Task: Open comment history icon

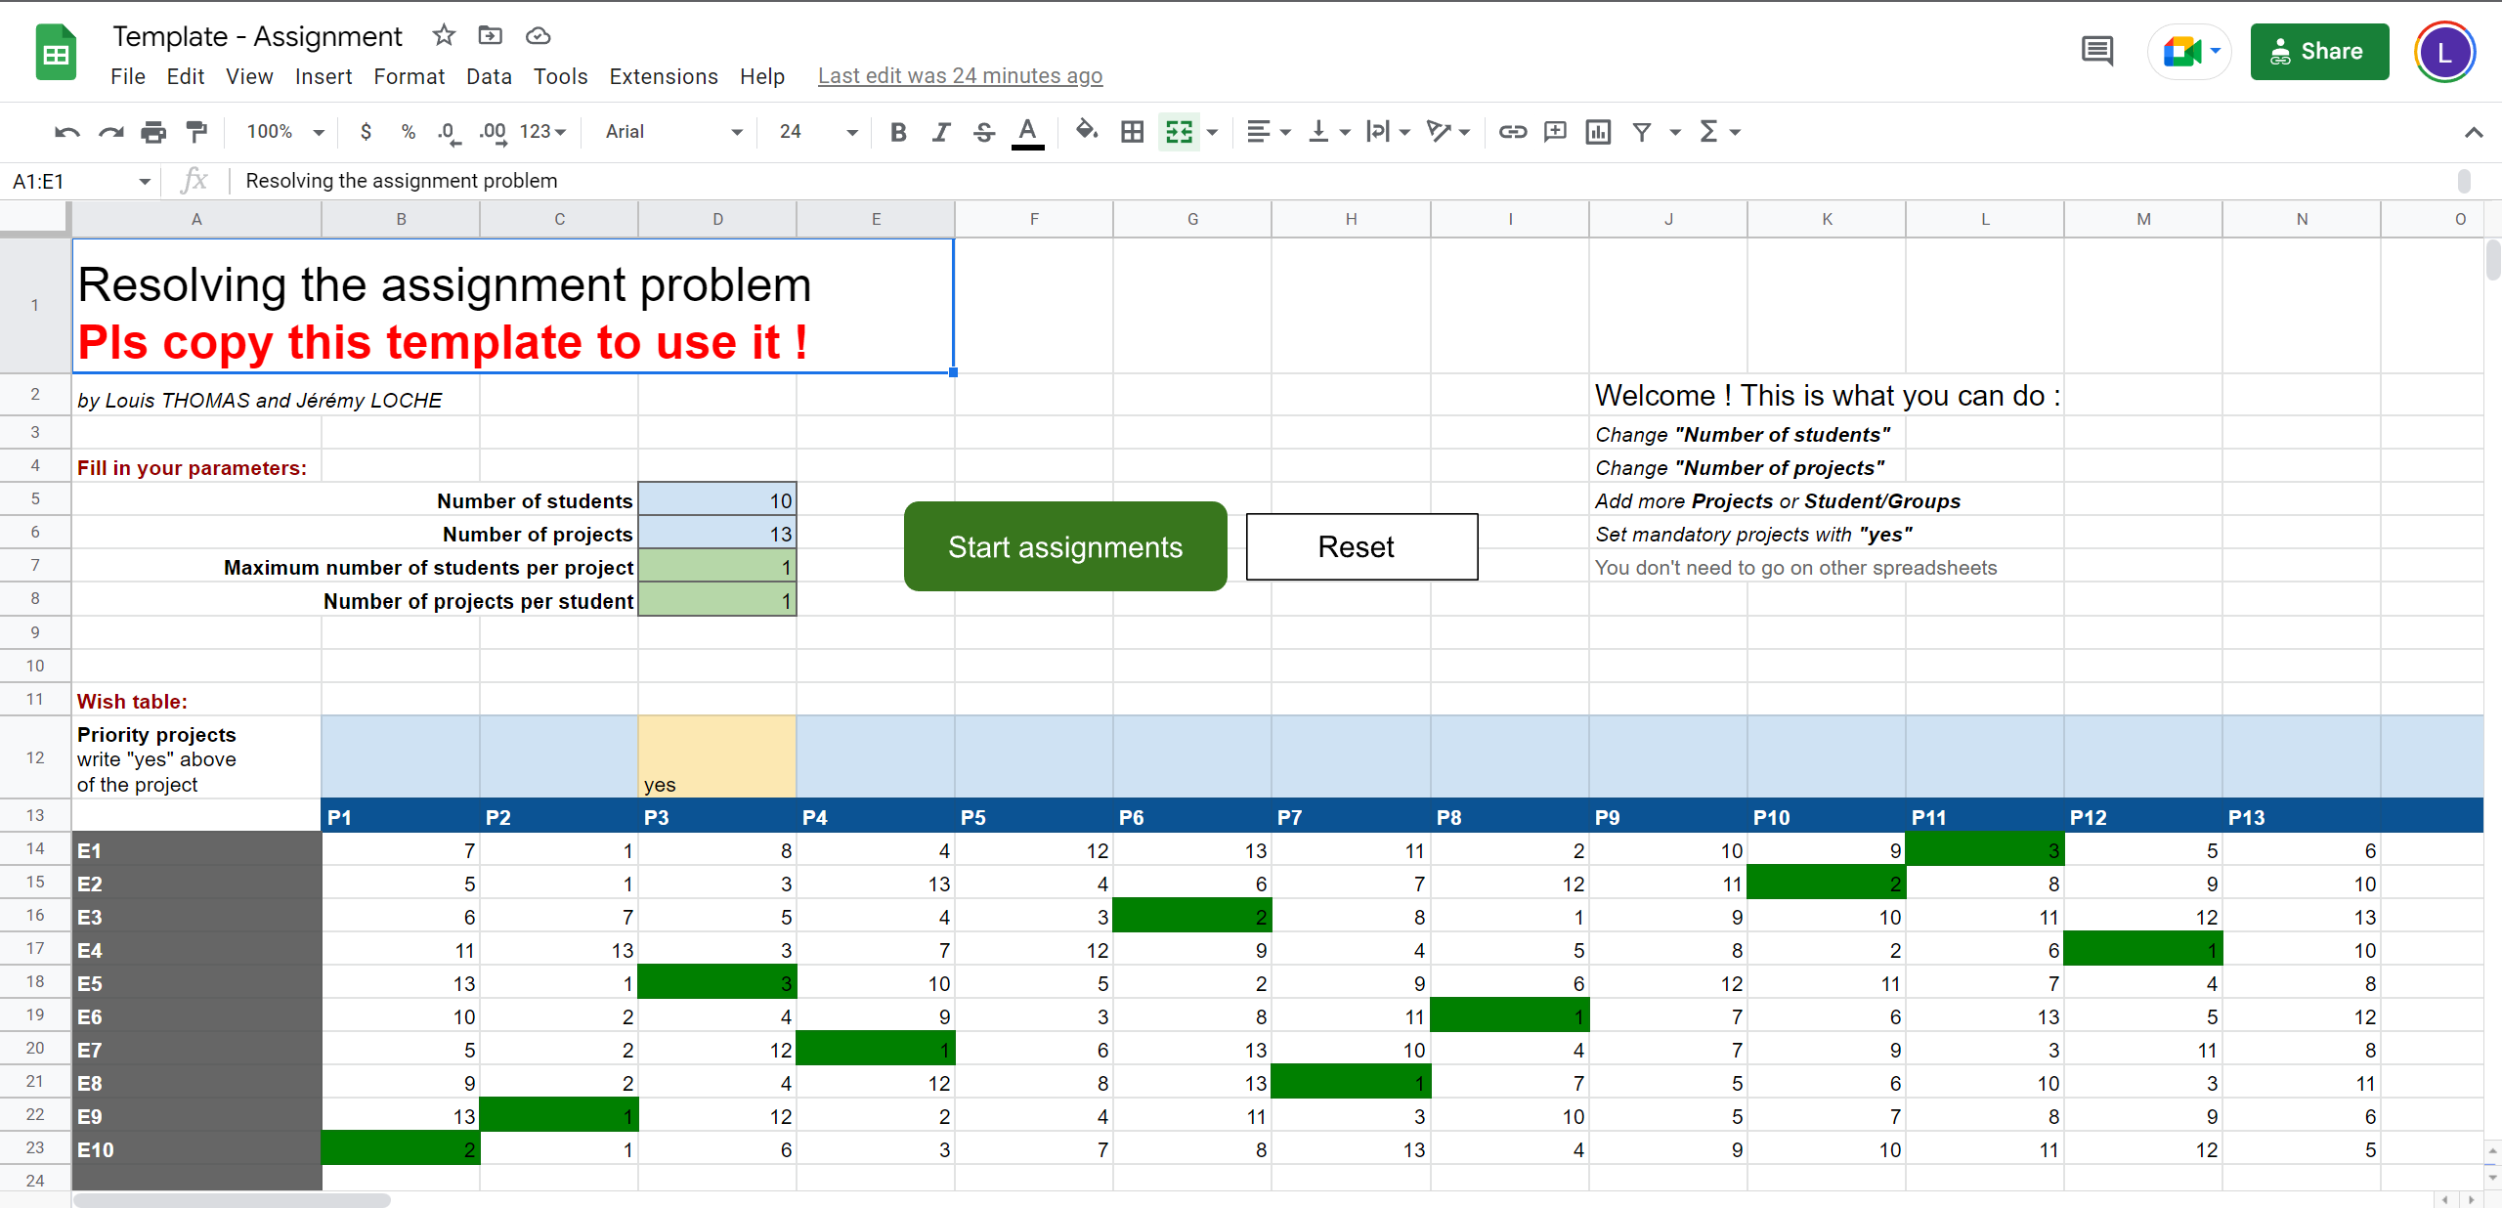Action: click(2096, 51)
